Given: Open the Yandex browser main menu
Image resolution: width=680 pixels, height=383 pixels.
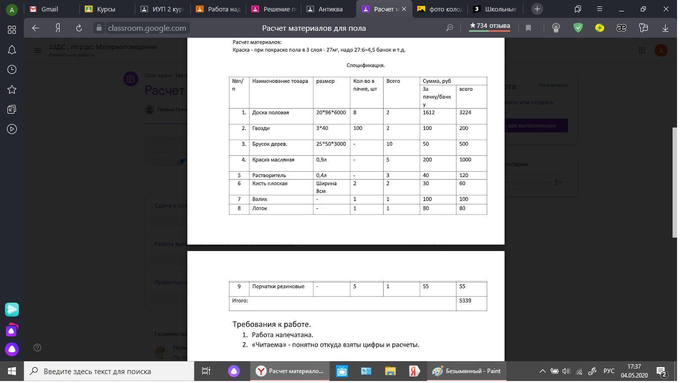Looking at the screenshot, I should (599, 9).
